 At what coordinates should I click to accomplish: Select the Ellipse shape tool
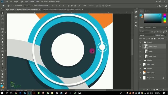2,71
